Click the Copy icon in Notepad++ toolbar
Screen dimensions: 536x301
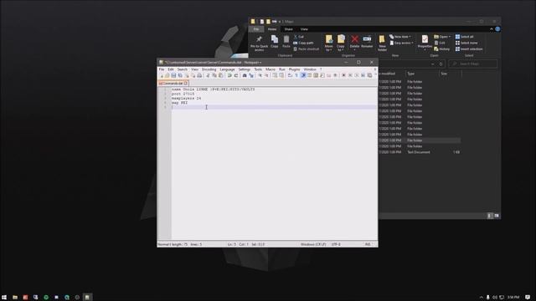coord(214,75)
